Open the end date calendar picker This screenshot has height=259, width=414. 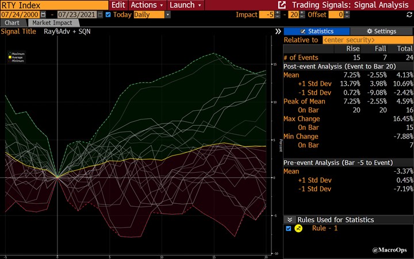99,14
